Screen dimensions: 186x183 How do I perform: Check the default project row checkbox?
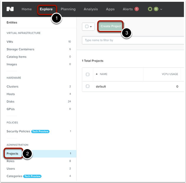point(88,86)
